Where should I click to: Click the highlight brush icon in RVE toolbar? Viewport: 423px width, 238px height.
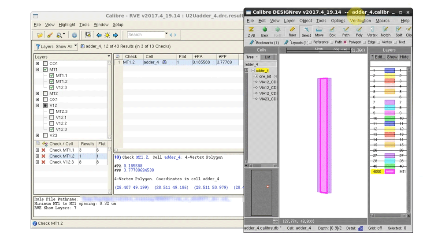pyautogui.click(x=50, y=35)
